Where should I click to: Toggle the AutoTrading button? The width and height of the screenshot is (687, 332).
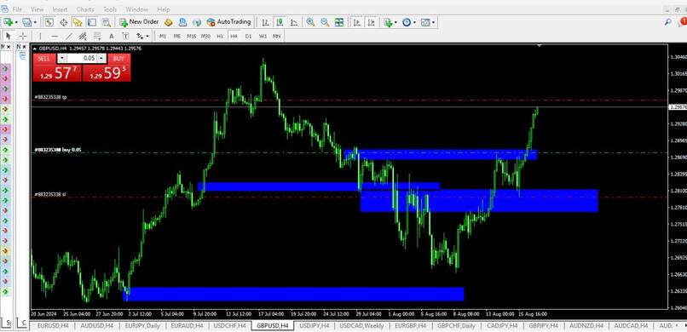pos(228,22)
